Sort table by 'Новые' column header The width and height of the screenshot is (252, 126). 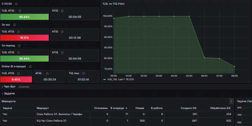coord(140,108)
